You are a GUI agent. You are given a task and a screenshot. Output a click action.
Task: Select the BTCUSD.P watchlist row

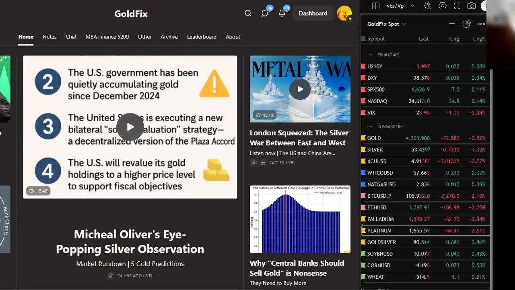coord(425,196)
